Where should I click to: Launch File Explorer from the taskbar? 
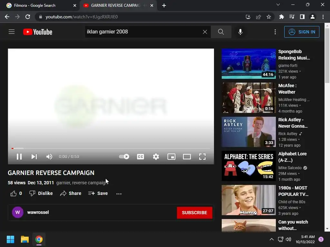[24, 239]
